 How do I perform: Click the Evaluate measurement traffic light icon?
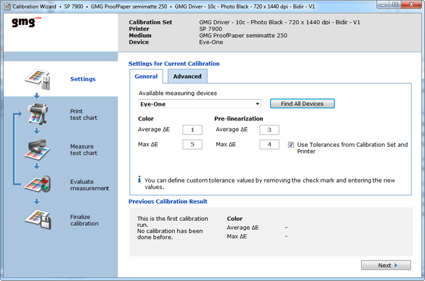tap(38, 185)
